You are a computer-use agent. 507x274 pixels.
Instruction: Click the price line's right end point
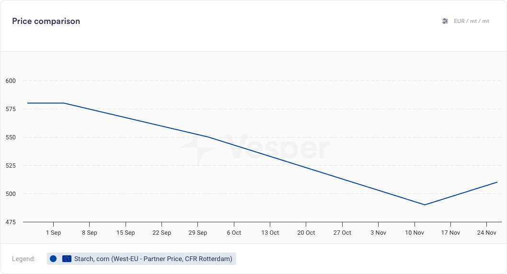click(497, 182)
